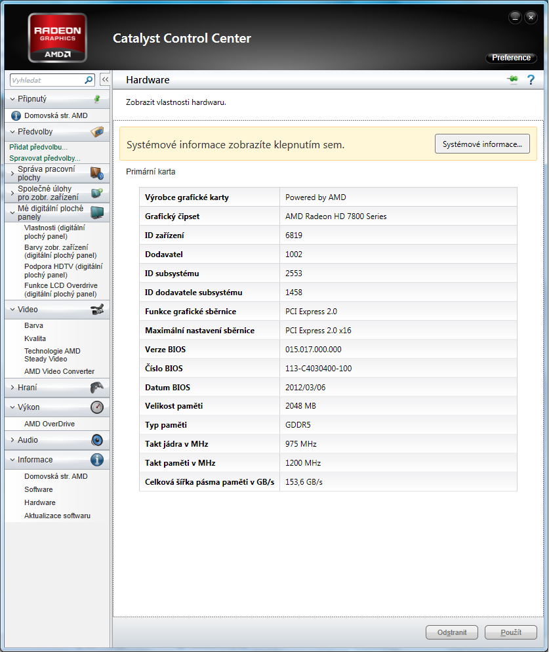Viewport: 549px width, 652px height.
Task: Collapse the Informace section chevron
Action: 12,460
